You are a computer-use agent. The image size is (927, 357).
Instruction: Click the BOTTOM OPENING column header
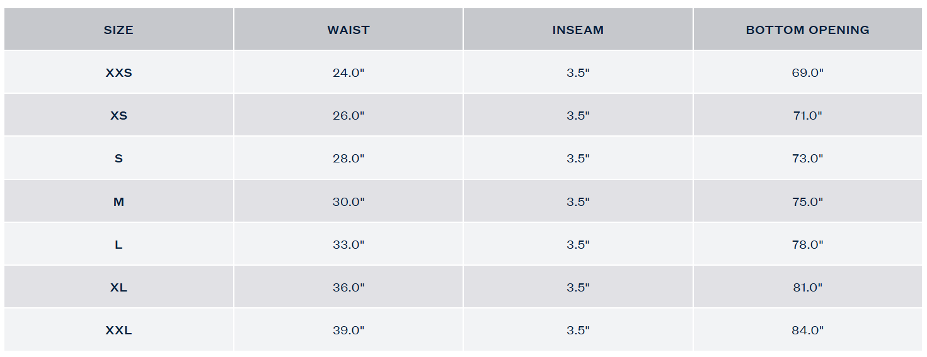[808, 30]
